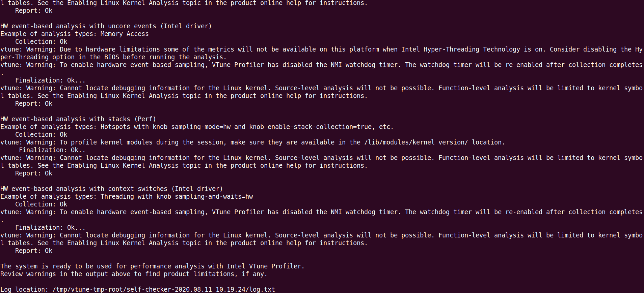Click 'enable-stack-collection=true' knob text
Viewport: 644px width, 293px height.
pyautogui.click(x=320, y=127)
